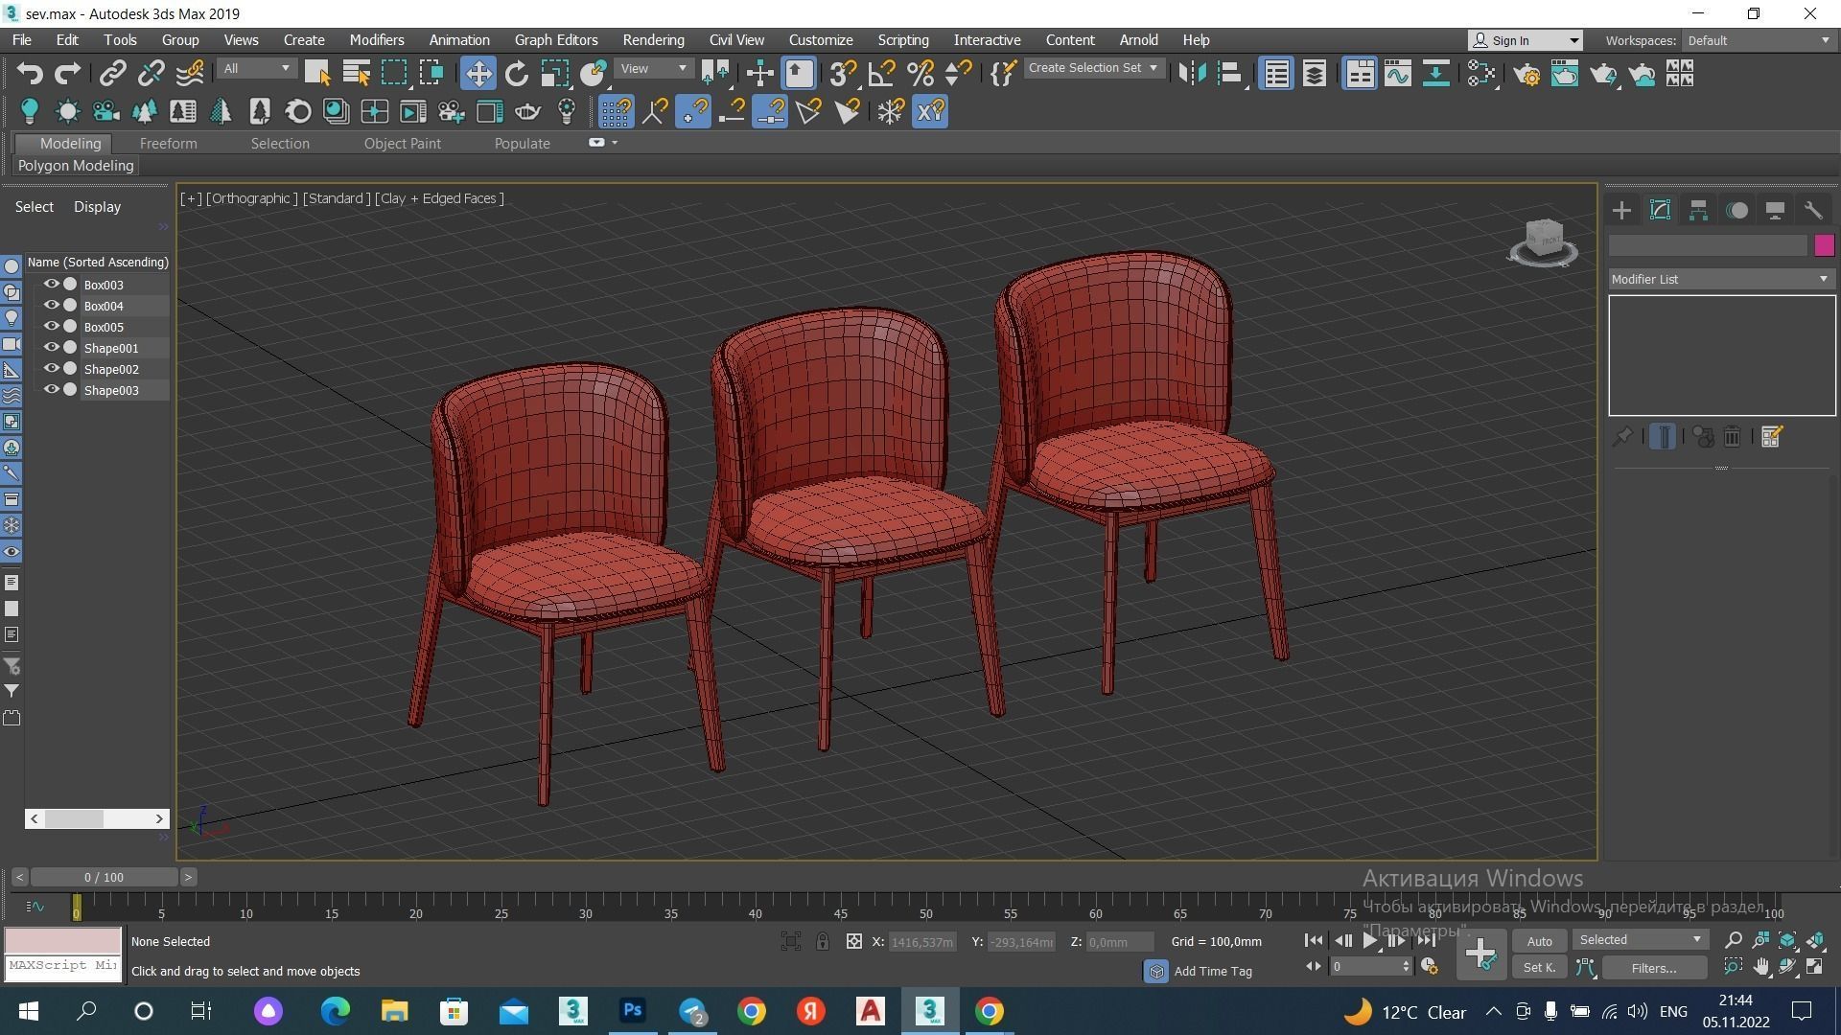Open Select by Name dialog icon
The image size is (1841, 1035).
click(357, 74)
